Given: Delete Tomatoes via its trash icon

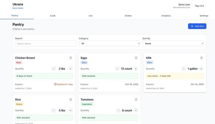Looking at the screenshot, I should pos(136,99).
